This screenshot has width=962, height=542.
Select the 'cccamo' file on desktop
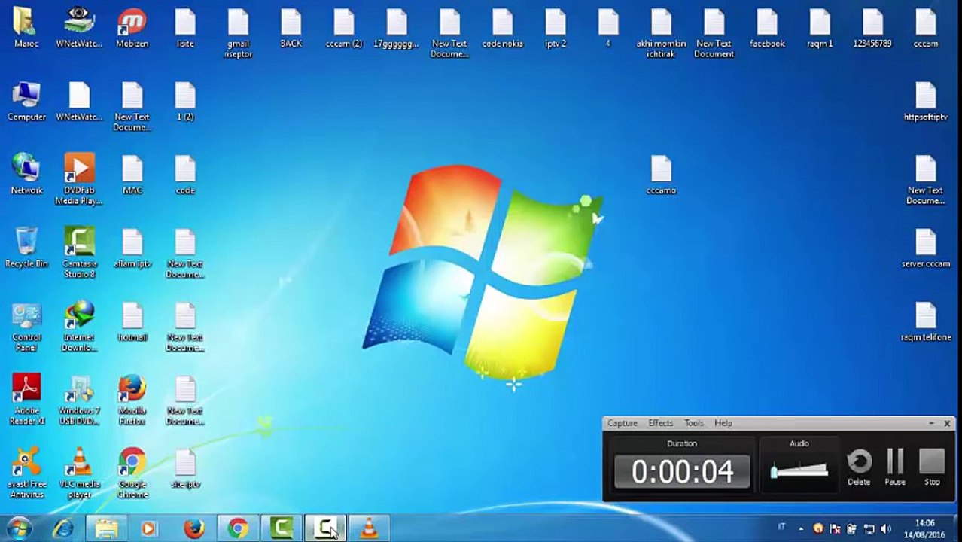click(x=661, y=175)
